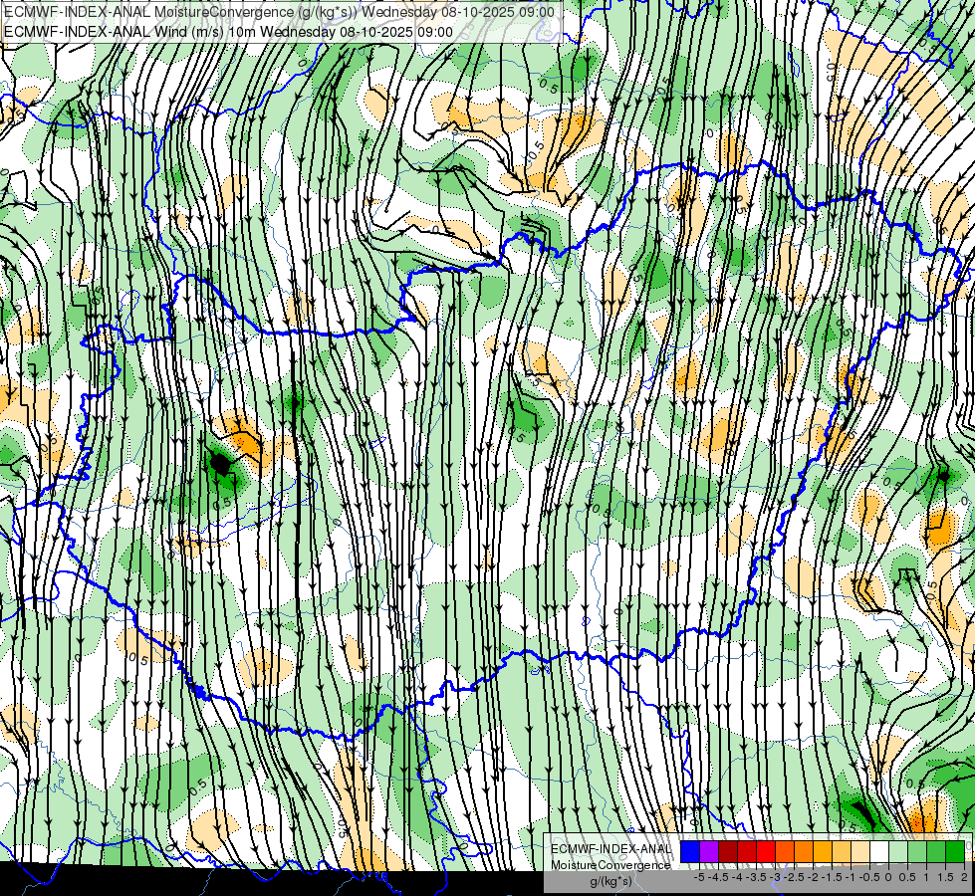
Task: Click the -4.5 tick label on the legend scale
Action: click(x=719, y=877)
